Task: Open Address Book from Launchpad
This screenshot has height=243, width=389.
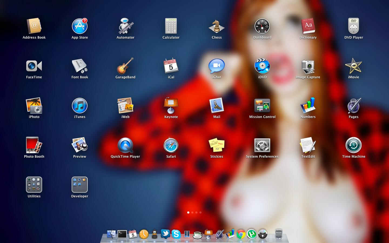Action: pyautogui.click(x=34, y=26)
